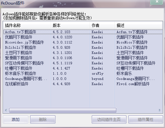Click version 4.4.4.928 cell
The height and width of the screenshot is (128, 165).
pyautogui.click(x=61, y=84)
